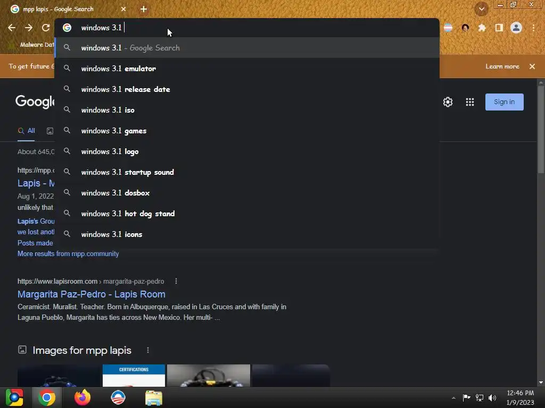Image resolution: width=545 pixels, height=408 pixels.
Task: Open three-dot menu beside 'Images for mpp lapis'
Action: click(x=148, y=350)
